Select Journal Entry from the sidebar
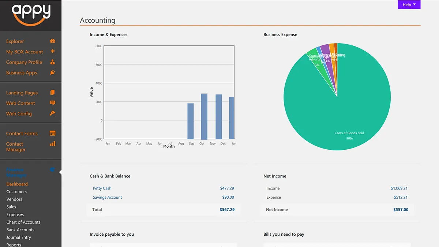The height and width of the screenshot is (247, 439). pos(19,237)
